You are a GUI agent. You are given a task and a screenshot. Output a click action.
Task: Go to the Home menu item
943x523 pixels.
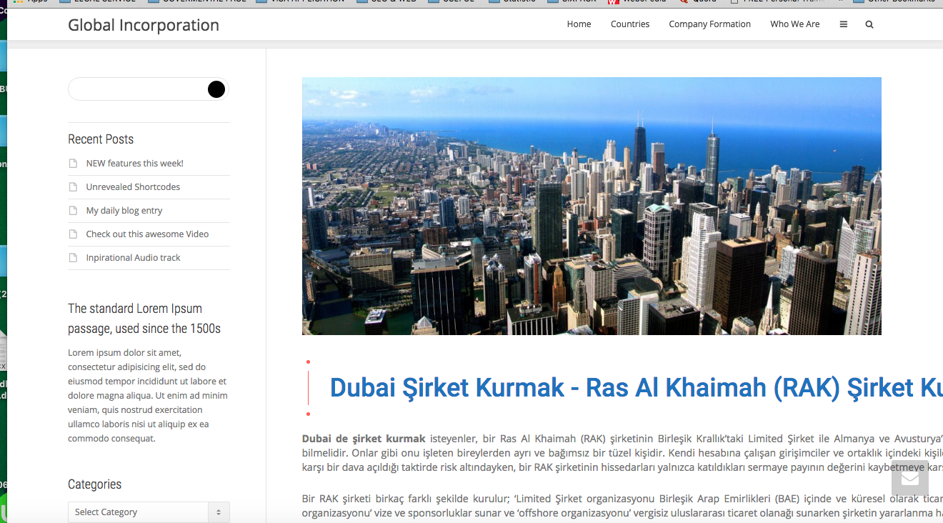click(579, 24)
